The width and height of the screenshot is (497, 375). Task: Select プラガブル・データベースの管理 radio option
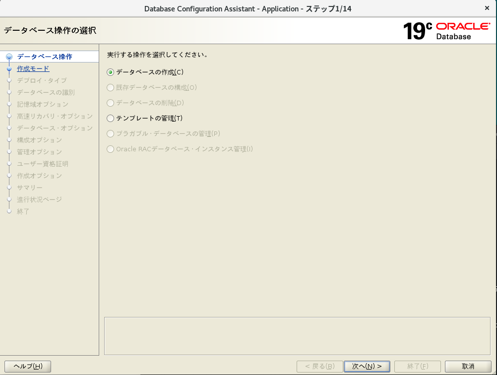111,133
